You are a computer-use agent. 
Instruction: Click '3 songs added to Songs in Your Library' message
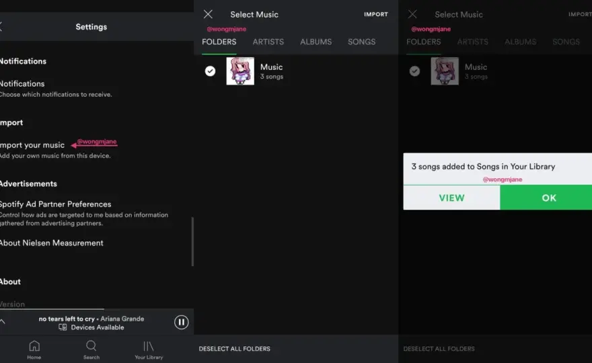tap(483, 167)
